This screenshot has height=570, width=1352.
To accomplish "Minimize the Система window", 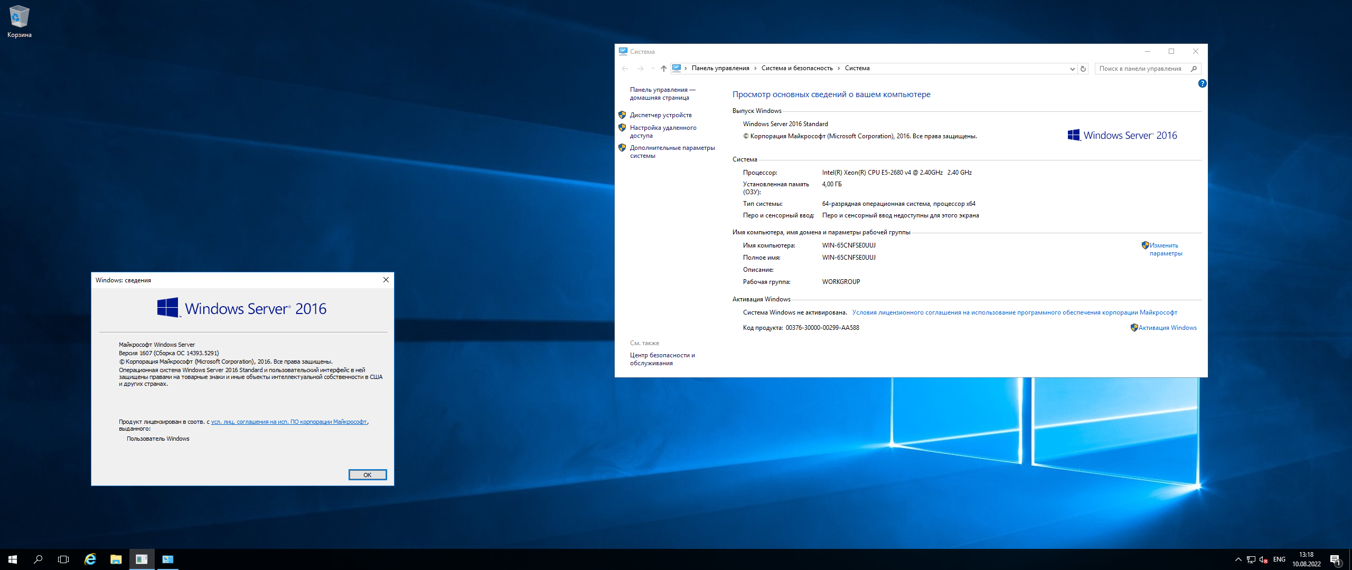I will tap(1148, 51).
